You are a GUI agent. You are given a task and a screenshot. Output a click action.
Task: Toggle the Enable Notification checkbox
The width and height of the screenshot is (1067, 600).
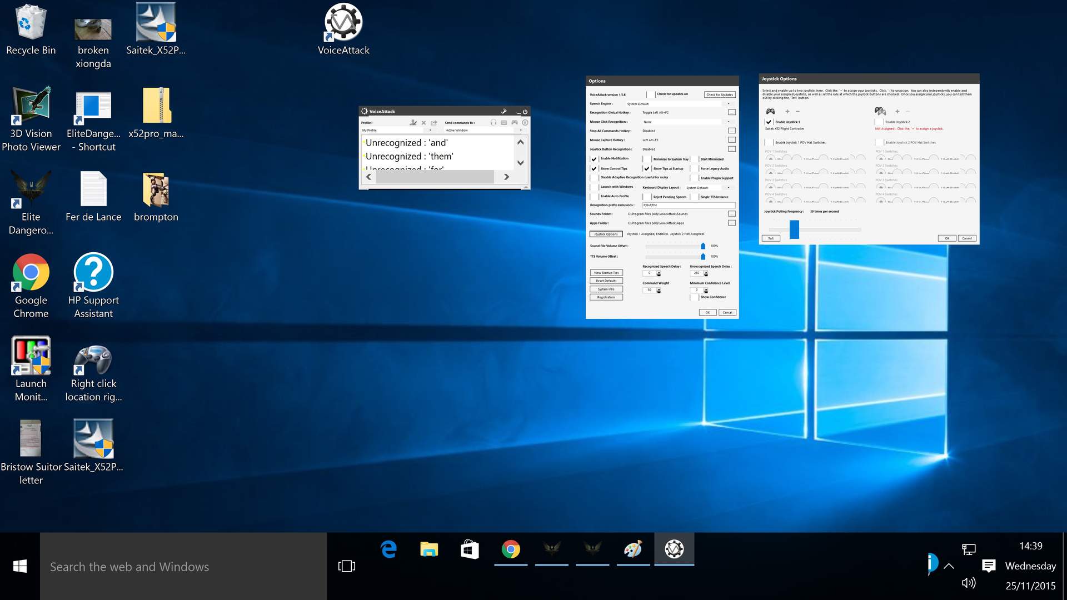pyautogui.click(x=594, y=159)
